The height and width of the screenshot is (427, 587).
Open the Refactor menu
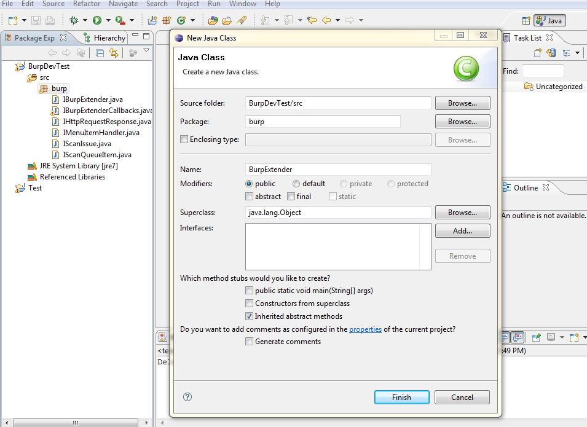[x=87, y=4]
